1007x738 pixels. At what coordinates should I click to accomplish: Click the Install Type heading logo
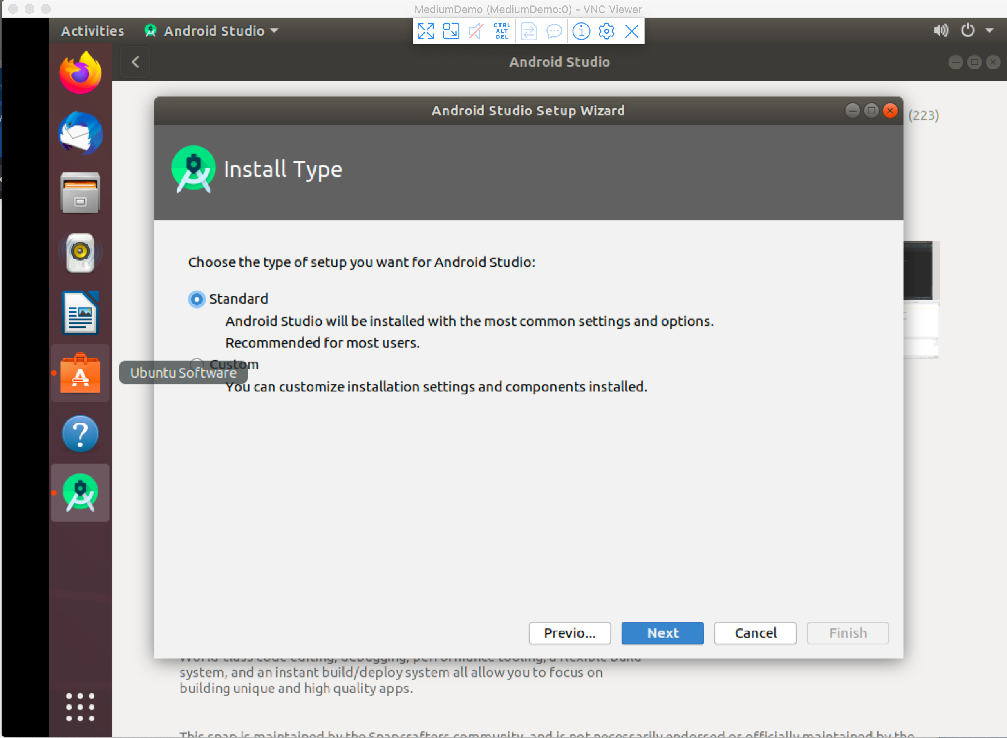[x=193, y=169]
